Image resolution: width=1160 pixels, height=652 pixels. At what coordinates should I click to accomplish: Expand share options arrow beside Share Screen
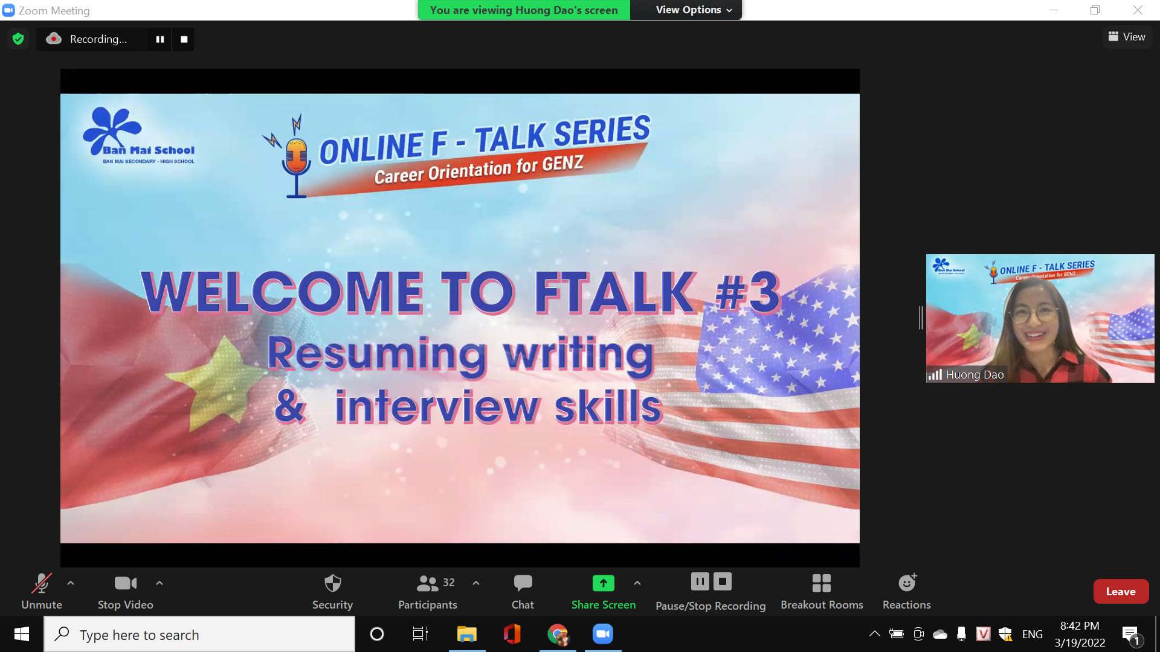click(637, 583)
